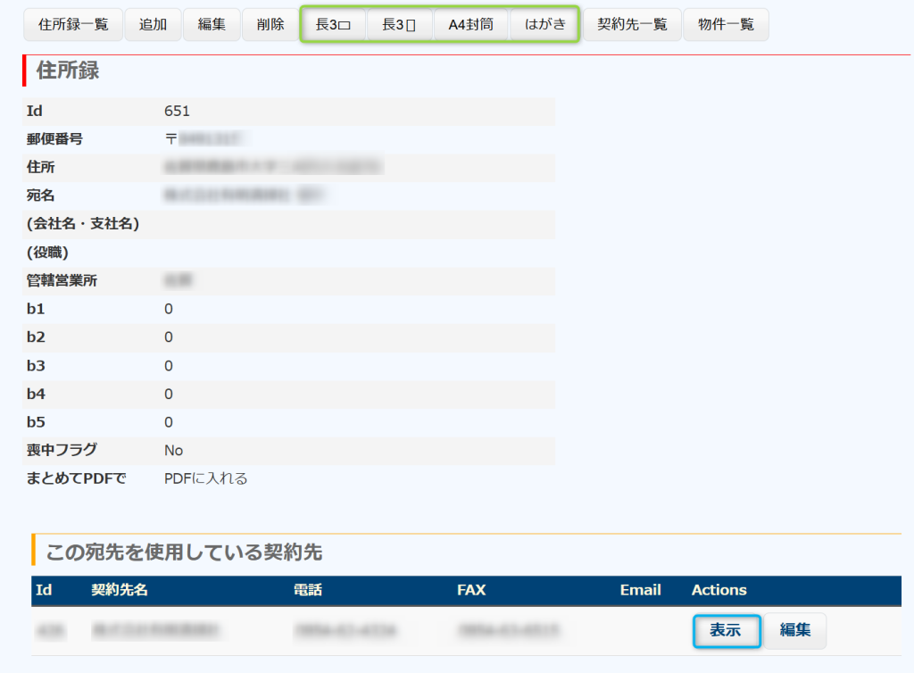Click the FAX column header

tap(470, 590)
